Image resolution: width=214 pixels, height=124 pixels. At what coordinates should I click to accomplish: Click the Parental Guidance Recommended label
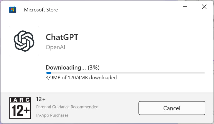pos(67,107)
